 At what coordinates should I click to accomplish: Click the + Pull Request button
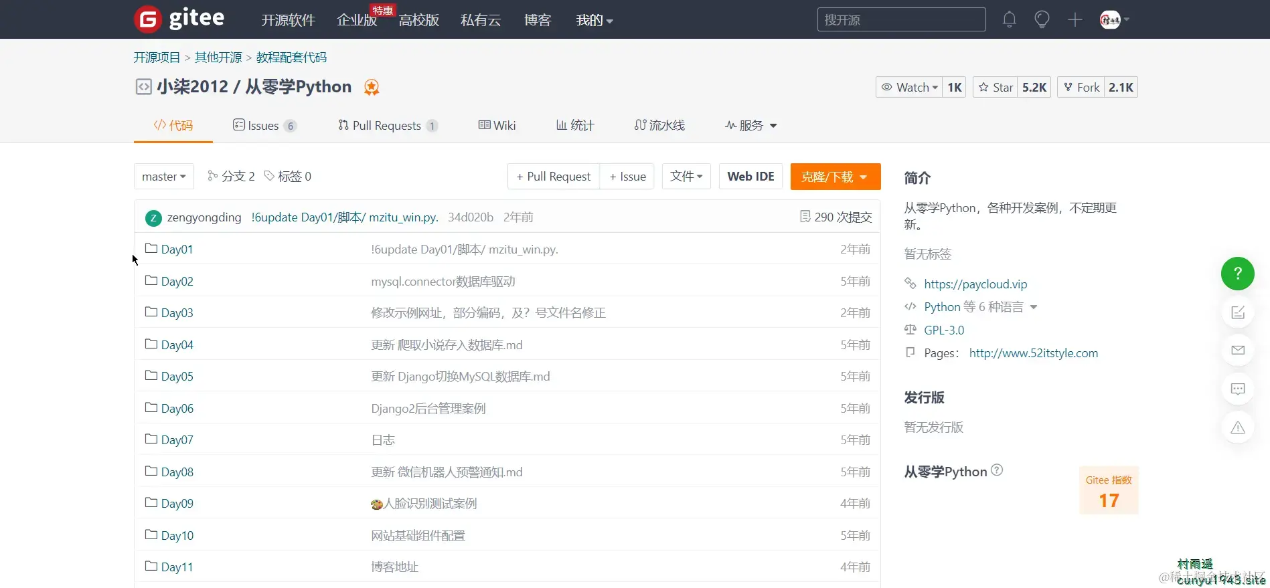click(554, 177)
